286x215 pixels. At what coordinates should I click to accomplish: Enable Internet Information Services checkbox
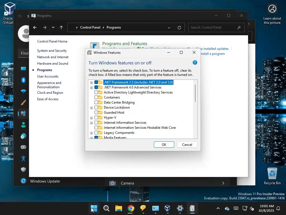pos(96,123)
